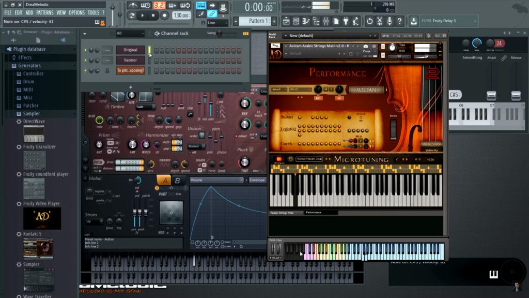Select the Sampler category in the browser
This screenshot has height=298, width=529.
tap(32, 113)
